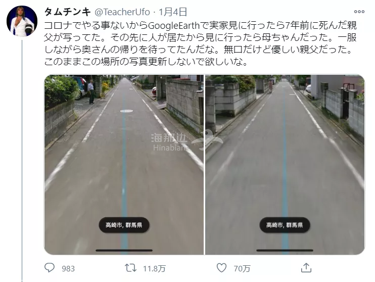Open the left street view photo
Viewport: 375px width, 282px height.
pos(124,165)
